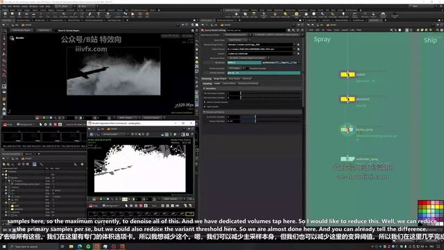Click the second yellow node in Spray network
Viewport: 444px width, 250px height.
348,99
